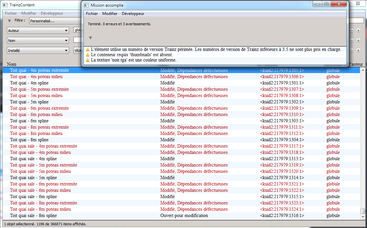Click the TrainzContent window title bar icon
The image size is (367, 228).
[x=5, y=5]
